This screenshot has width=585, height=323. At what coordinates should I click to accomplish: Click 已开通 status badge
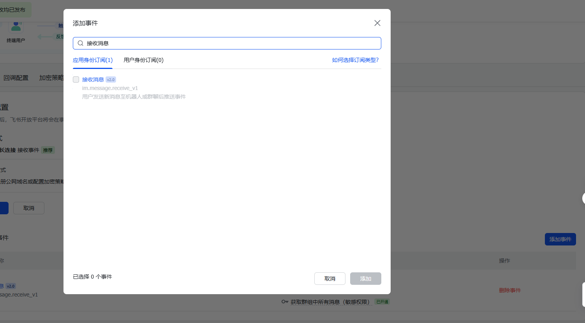382,302
